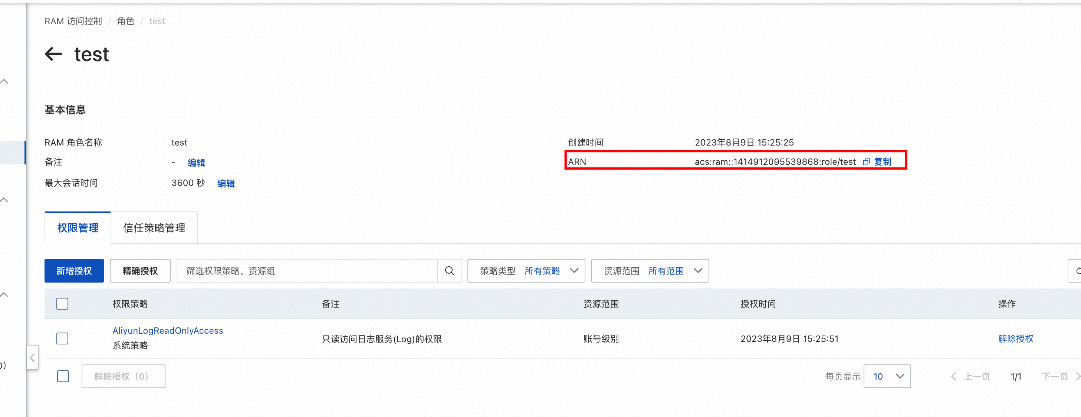Click the policy filter search input field
Viewport: 1081px width, 417px height.
point(307,271)
